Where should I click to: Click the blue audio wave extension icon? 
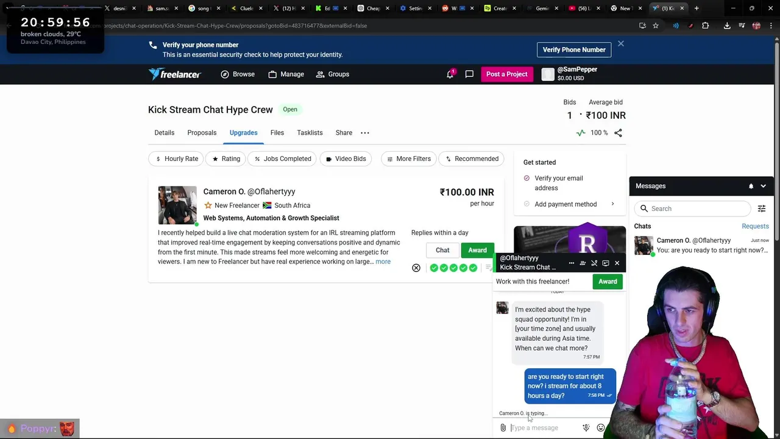click(676, 26)
